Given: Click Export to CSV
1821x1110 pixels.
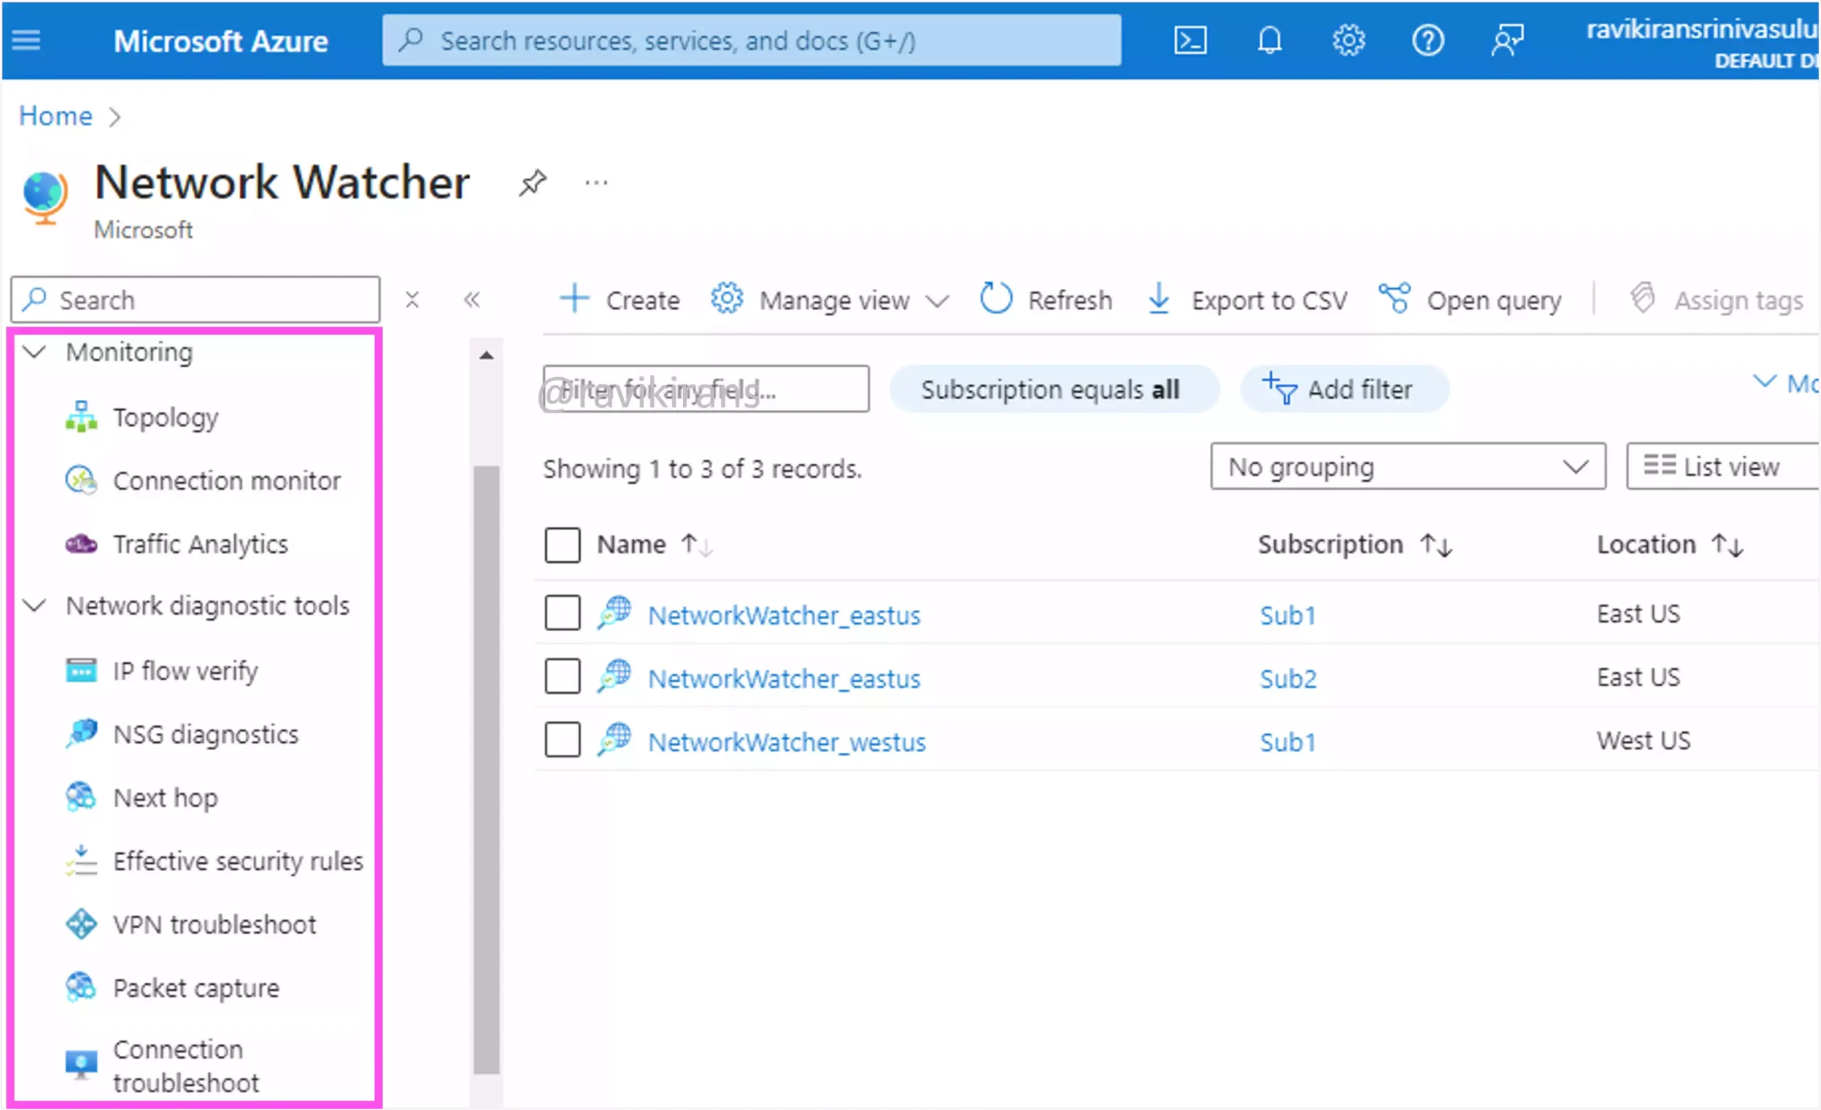Looking at the screenshot, I should point(1248,300).
